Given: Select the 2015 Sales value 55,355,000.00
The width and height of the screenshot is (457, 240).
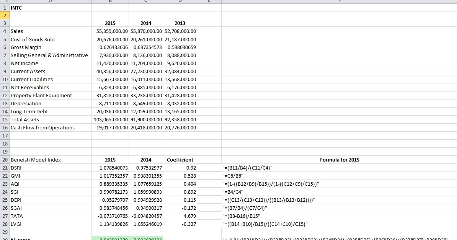Looking at the screenshot, I should [x=111, y=31].
